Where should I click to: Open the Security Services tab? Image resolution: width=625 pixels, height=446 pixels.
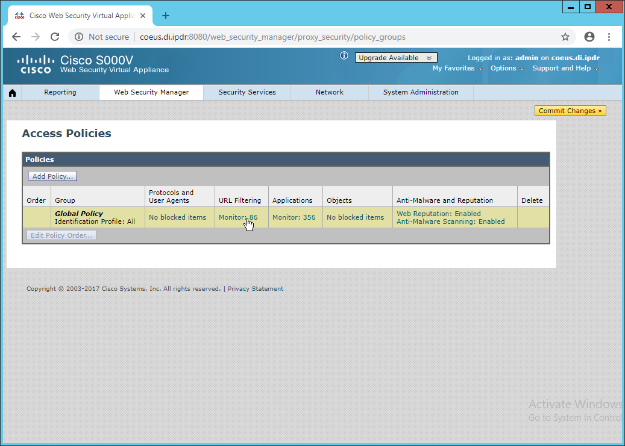[247, 92]
